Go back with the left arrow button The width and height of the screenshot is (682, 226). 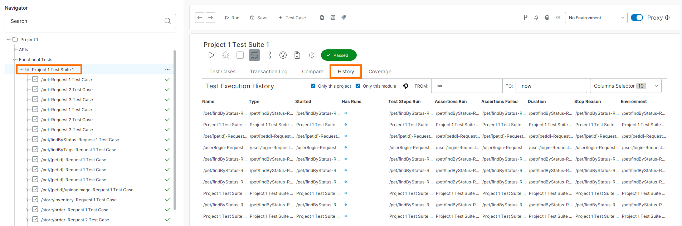[200, 18]
